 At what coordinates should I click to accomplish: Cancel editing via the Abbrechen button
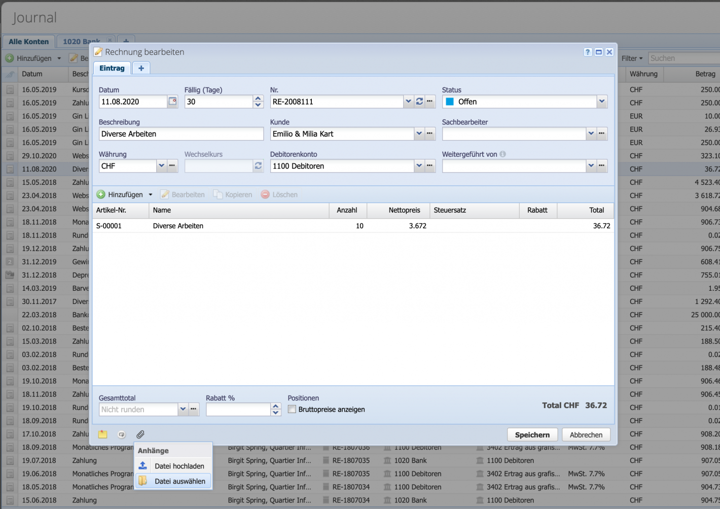586,434
